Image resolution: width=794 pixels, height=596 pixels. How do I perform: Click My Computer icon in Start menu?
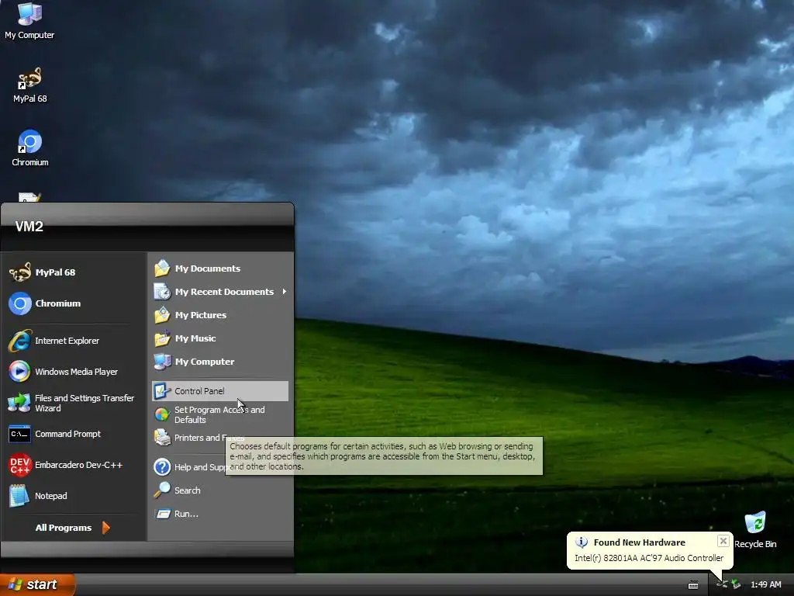[162, 362]
